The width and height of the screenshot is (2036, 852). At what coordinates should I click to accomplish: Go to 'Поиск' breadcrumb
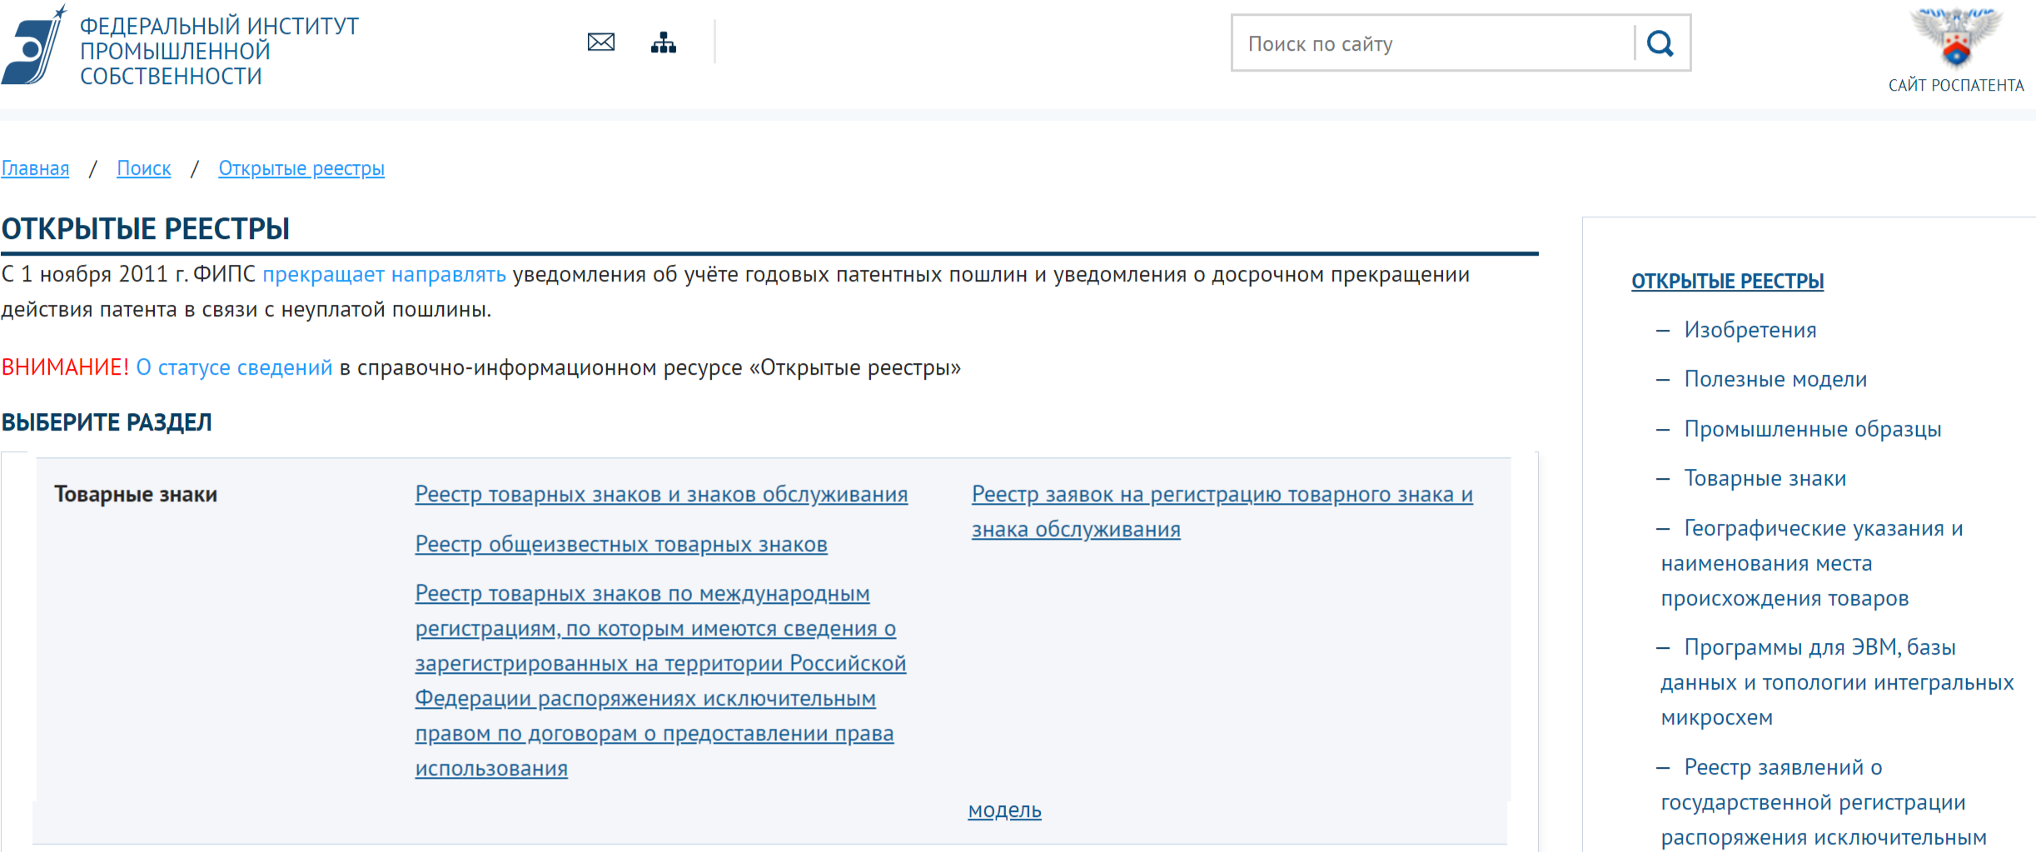pos(143,168)
